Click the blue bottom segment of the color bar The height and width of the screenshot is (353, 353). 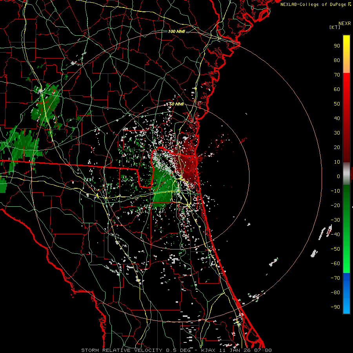click(x=346, y=293)
